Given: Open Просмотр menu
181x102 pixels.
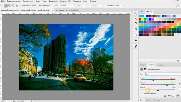Looking at the screenshot, I should click(77, 1).
